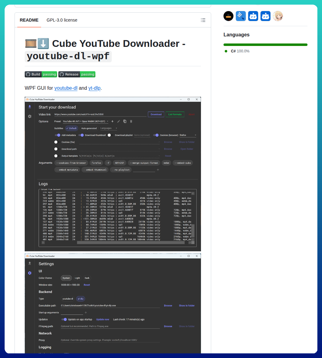Browse for the Executable path
This screenshot has width=322, height=358.
pos(168,306)
